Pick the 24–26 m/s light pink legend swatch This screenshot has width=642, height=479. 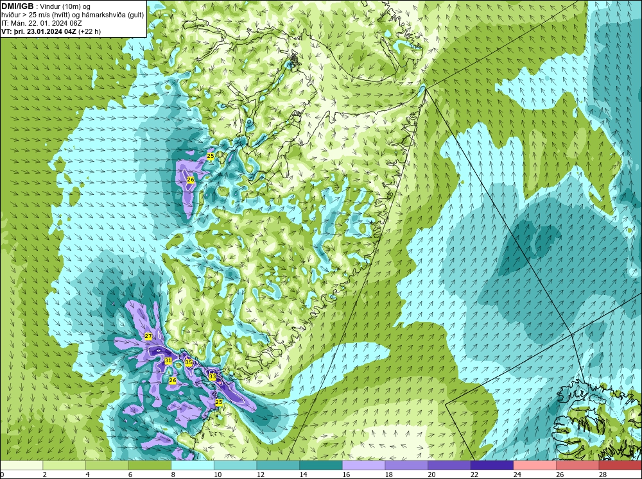(x=535, y=465)
